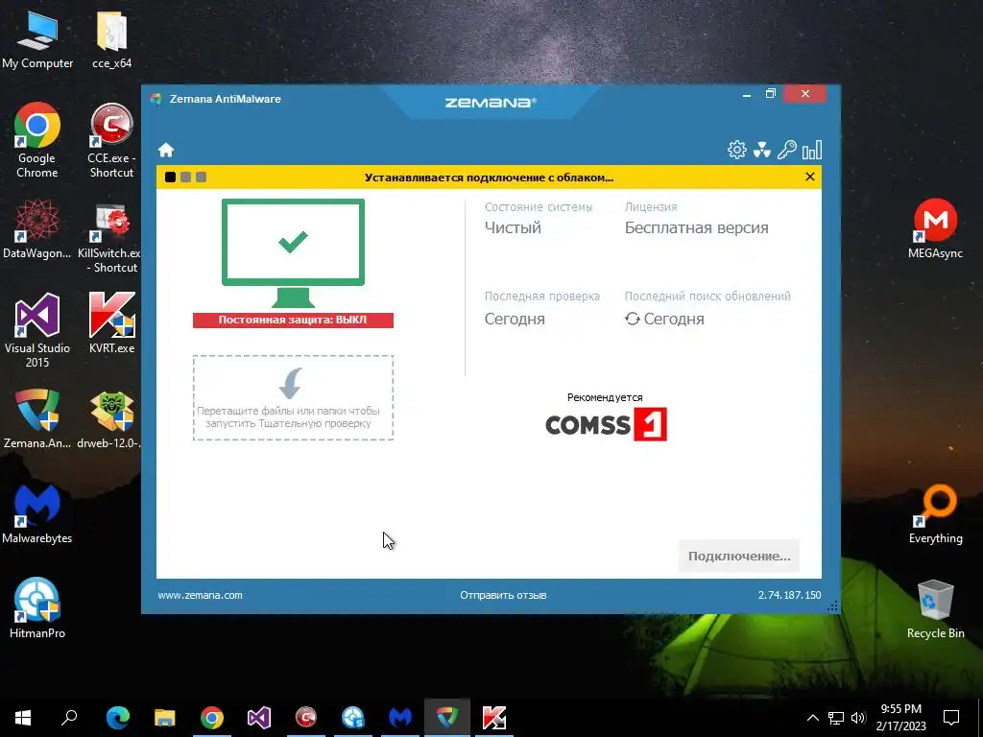Open the clock showing 9:55 PM

[x=900, y=718]
